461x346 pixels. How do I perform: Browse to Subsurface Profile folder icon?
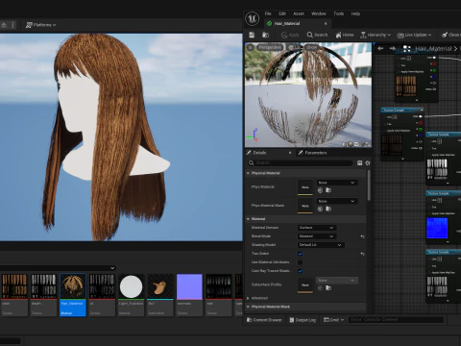[x=328, y=288]
